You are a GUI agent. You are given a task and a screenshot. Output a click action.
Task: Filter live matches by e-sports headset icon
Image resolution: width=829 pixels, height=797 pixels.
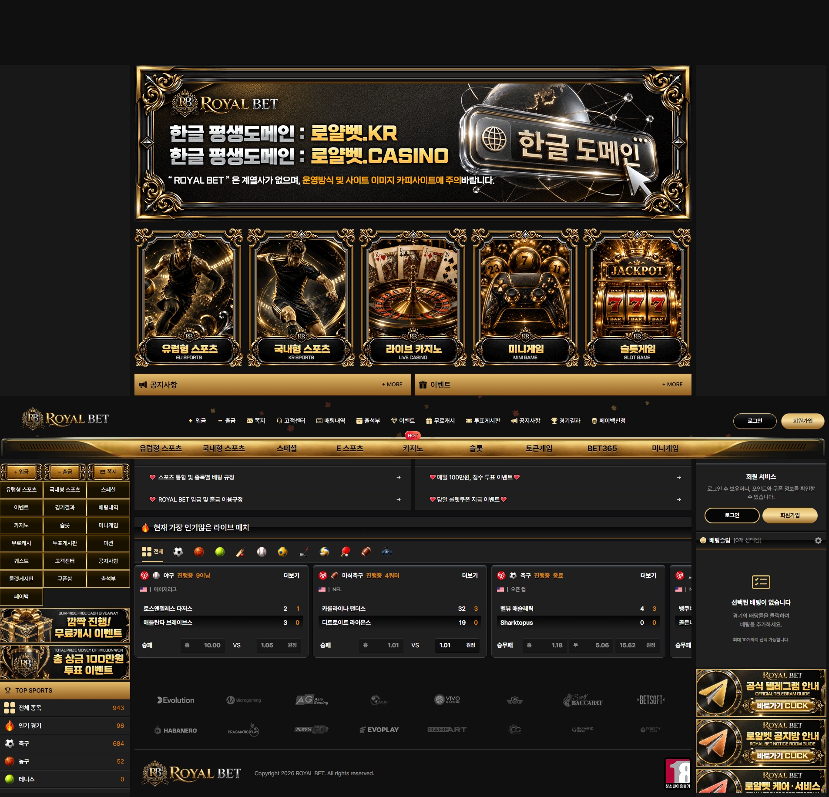pyautogui.click(x=387, y=552)
